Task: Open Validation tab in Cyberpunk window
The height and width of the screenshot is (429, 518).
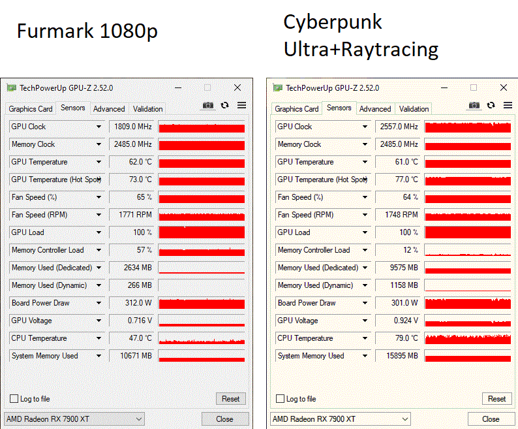Action: 414,109
